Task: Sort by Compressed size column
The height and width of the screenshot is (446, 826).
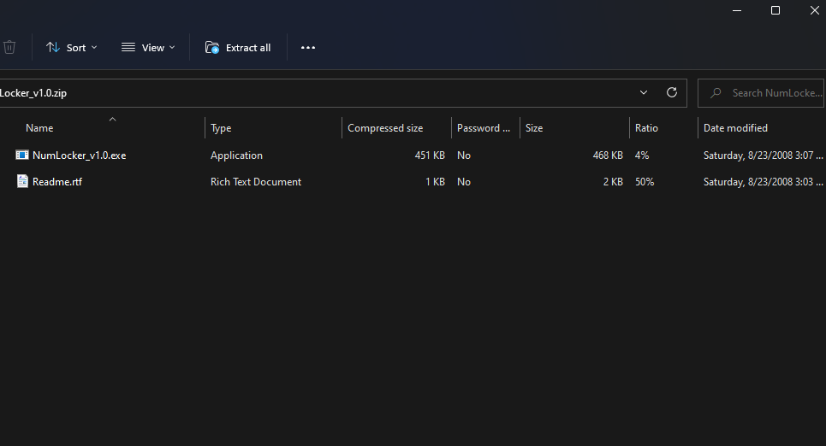Action: click(385, 128)
